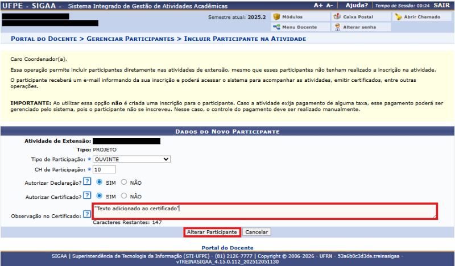Increase font size with A+
Image resolution: width=455 pixels, height=266 pixels.
click(318, 6)
